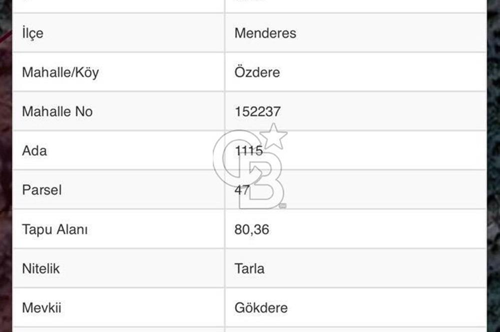Click the Tarla property type value

point(249,268)
